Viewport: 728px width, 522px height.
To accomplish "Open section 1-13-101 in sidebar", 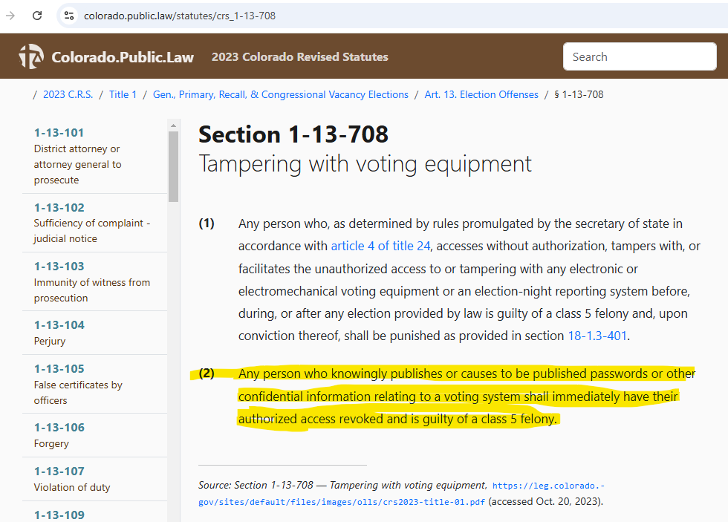I will pyautogui.click(x=59, y=133).
